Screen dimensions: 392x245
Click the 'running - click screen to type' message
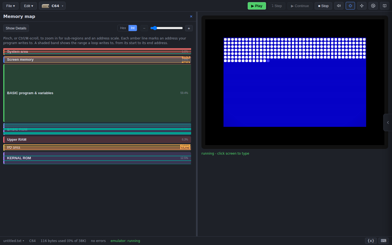click(225, 154)
